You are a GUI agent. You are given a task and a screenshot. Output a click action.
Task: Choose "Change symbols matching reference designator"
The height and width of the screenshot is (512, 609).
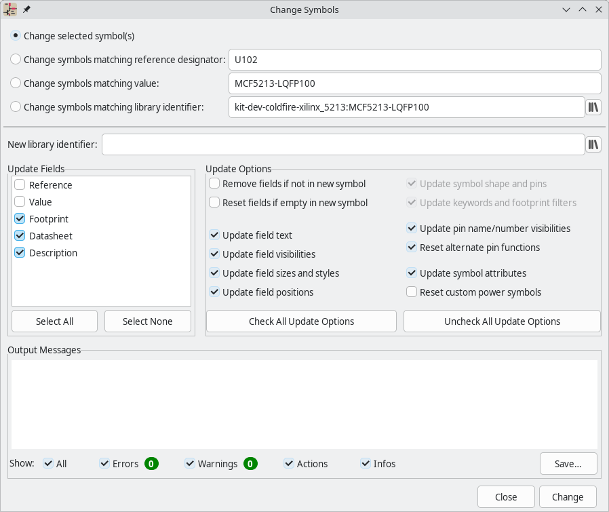[15, 59]
